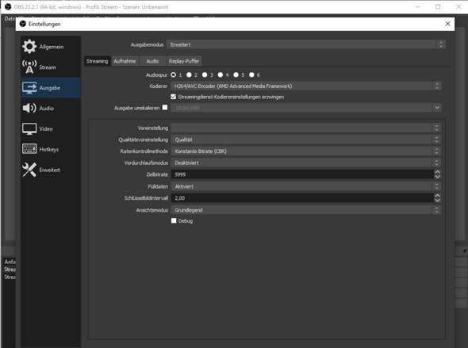The image size is (468, 348).
Task: Switch to the Replay-Puffer tab
Action: coord(184,61)
